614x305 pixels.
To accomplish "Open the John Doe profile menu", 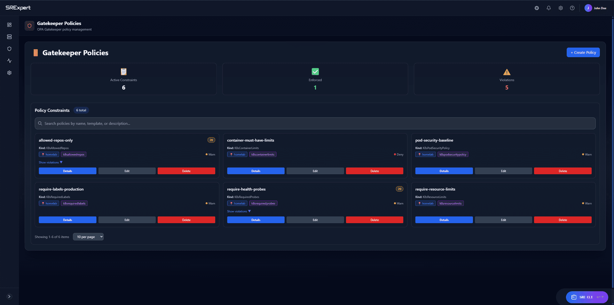I will 595,8.
